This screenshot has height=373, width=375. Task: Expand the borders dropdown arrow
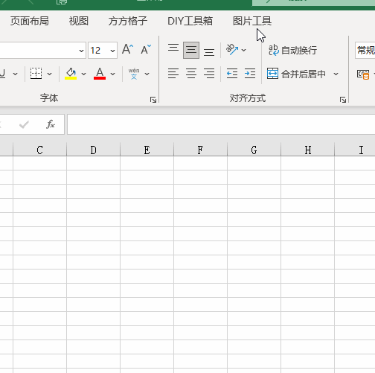50,74
